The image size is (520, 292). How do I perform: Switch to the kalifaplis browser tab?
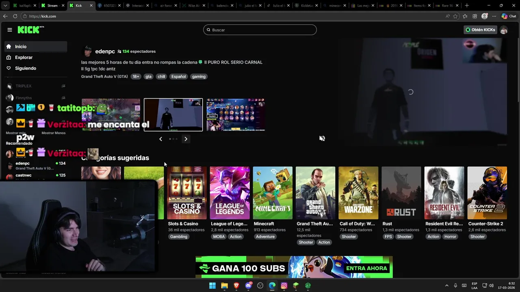tap(25, 6)
